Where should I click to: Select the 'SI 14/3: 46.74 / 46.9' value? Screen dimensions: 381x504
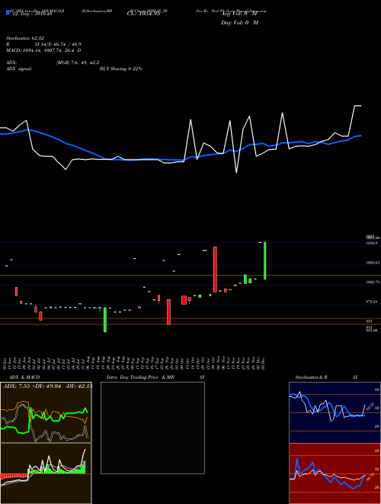click(56, 45)
